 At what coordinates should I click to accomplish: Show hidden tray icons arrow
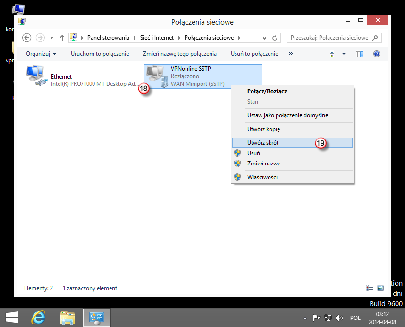[305, 318]
